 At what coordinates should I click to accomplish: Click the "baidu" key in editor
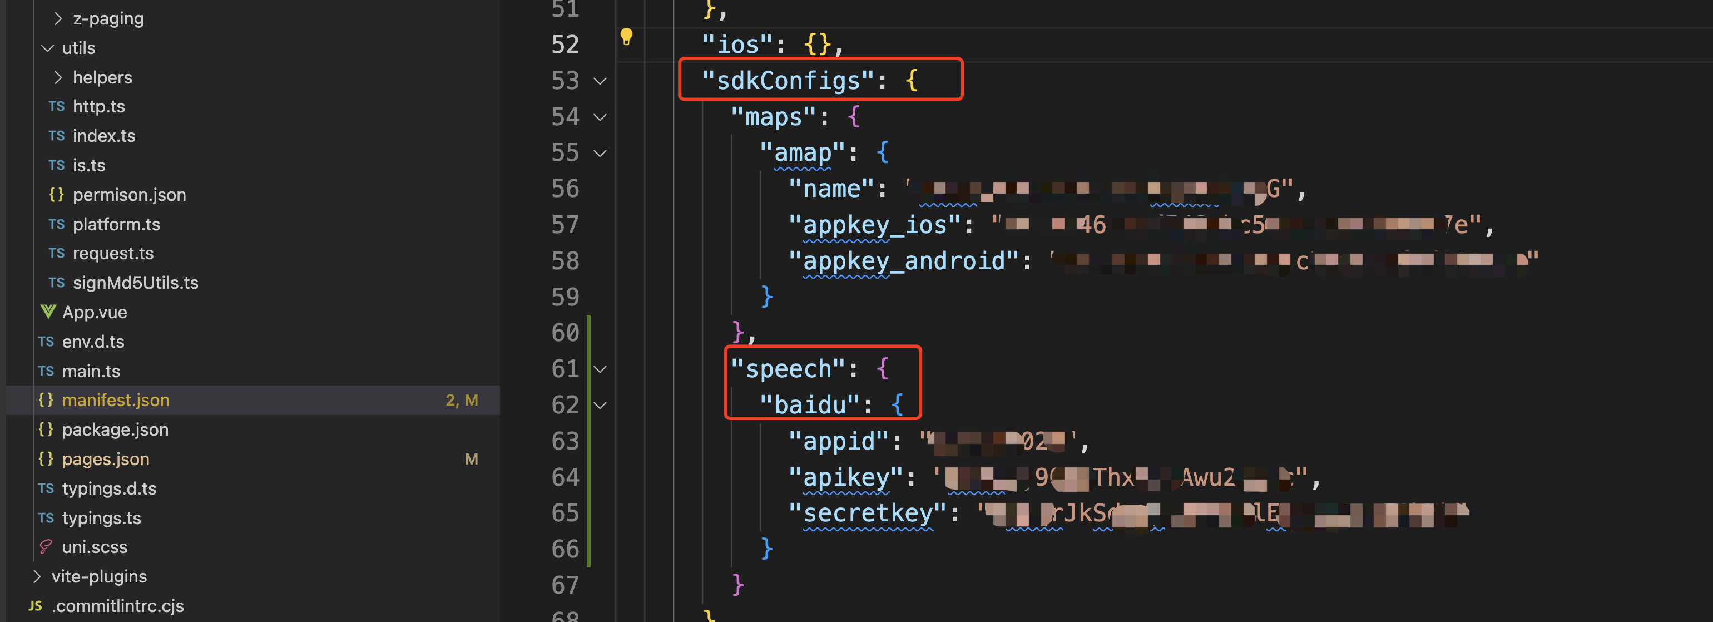[810, 404]
